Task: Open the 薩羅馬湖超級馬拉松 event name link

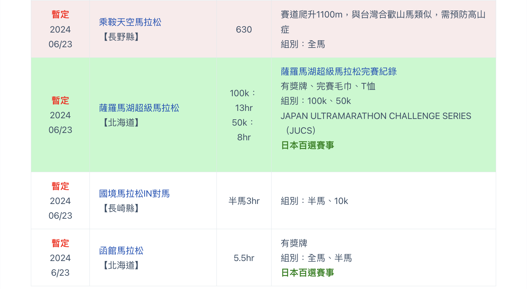Action: pyautogui.click(x=139, y=108)
